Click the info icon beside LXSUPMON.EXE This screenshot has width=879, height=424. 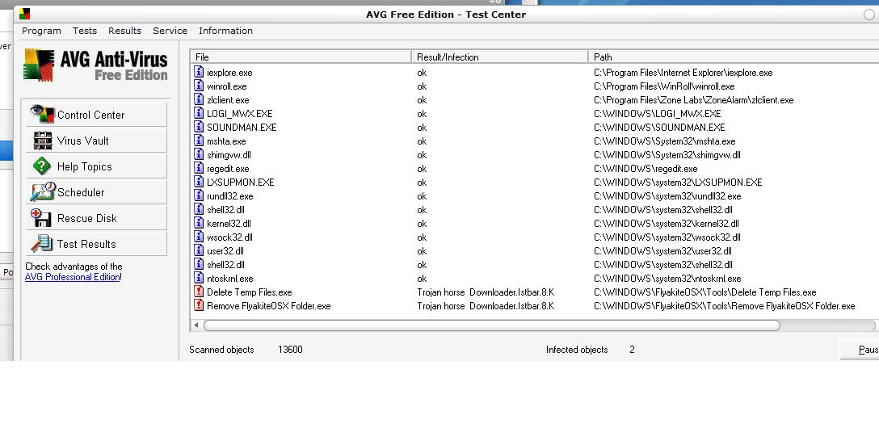click(x=199, y=182)
